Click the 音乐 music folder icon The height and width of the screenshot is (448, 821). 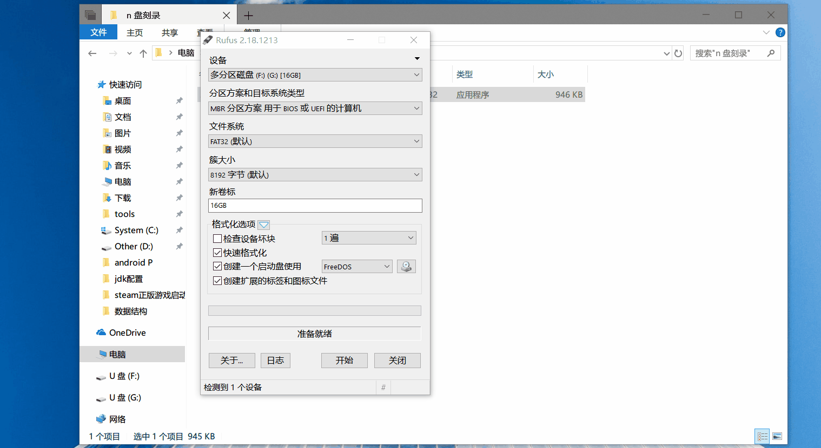[x=107, y=165]
